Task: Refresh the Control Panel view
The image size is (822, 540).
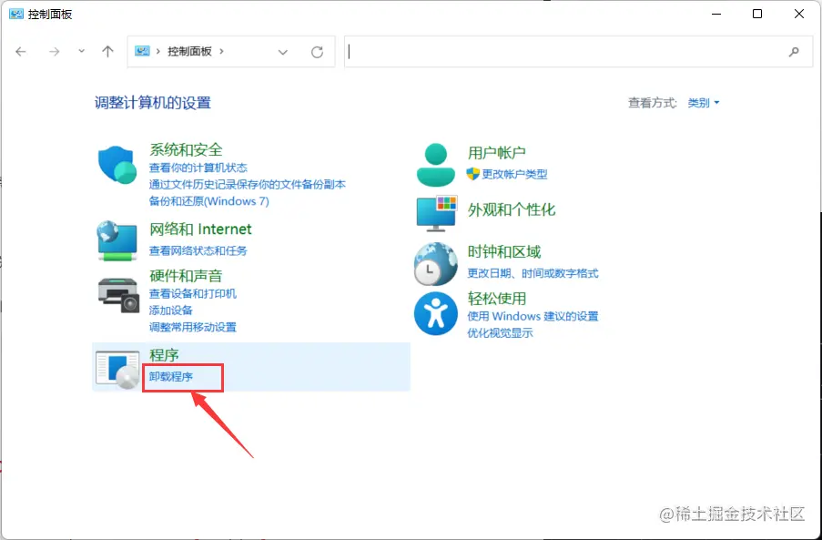Action: 317,52
